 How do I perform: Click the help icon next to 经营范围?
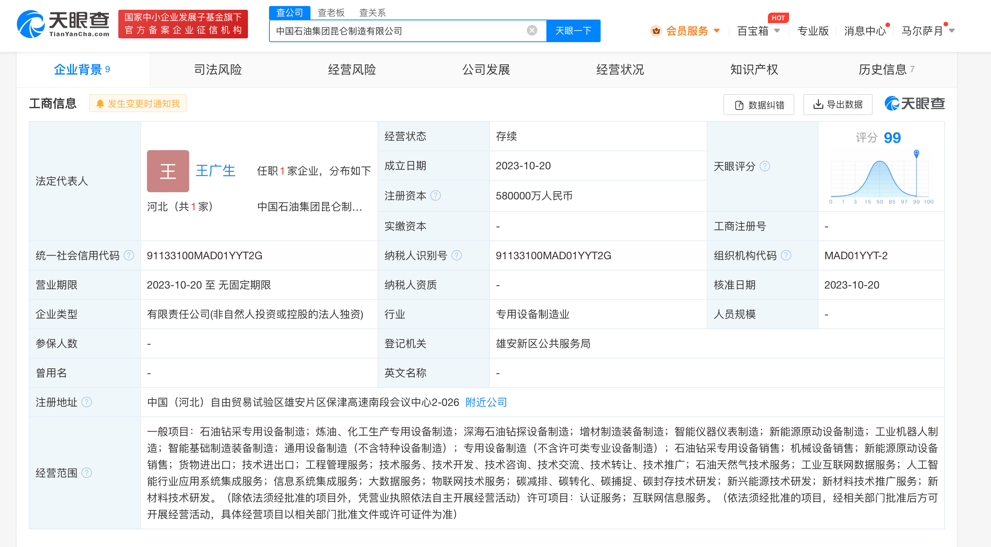[x=87, y=473]
